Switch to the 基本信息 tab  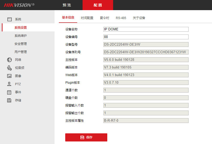(x=68, y=17)
